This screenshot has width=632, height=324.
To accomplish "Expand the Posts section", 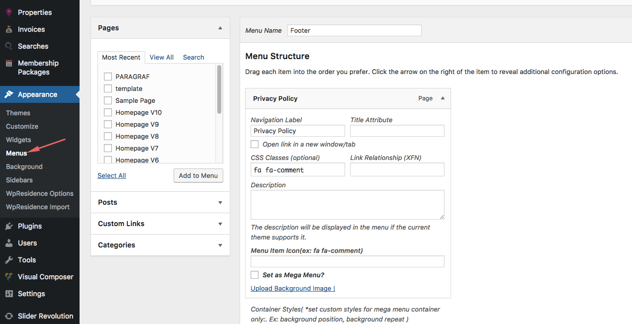I will [220, 203].
